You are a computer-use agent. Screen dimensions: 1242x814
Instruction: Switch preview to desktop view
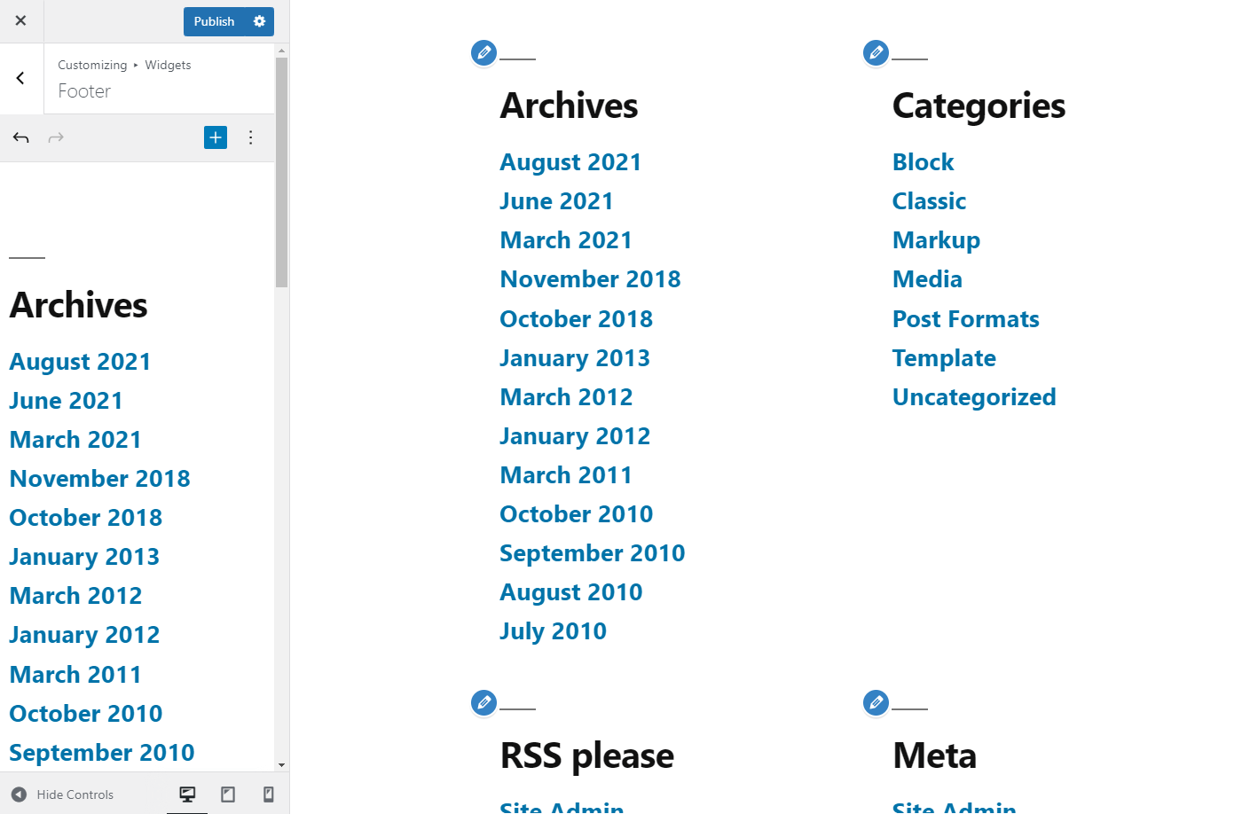coord(186,794)
